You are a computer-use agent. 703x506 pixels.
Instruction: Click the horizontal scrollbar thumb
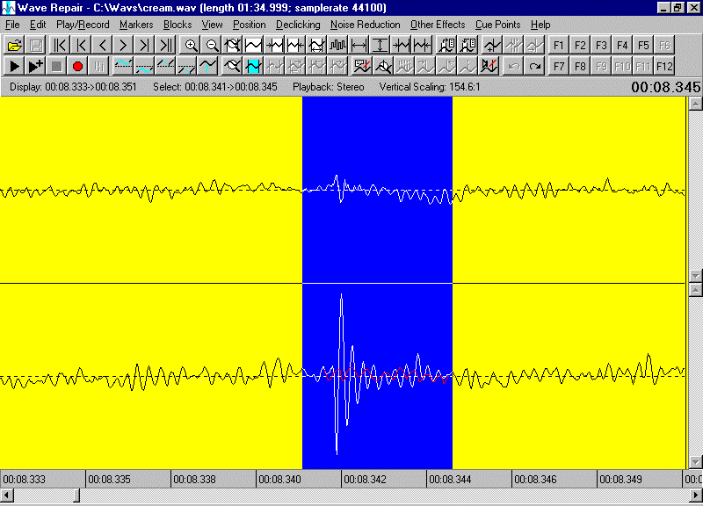pos(77,496)
